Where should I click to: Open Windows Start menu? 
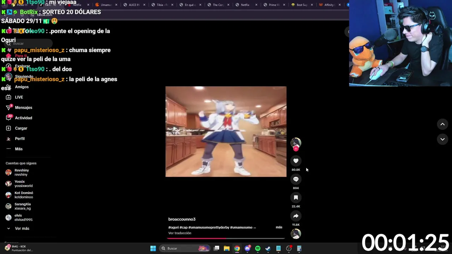point(153,248)
